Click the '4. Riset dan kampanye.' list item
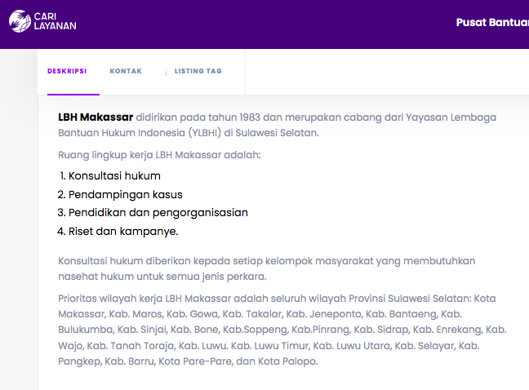 (118, 231)
